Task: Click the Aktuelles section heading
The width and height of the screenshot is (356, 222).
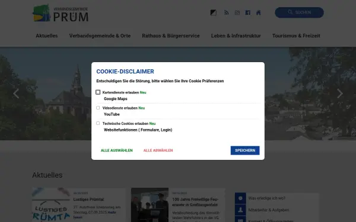Action: 47,175
